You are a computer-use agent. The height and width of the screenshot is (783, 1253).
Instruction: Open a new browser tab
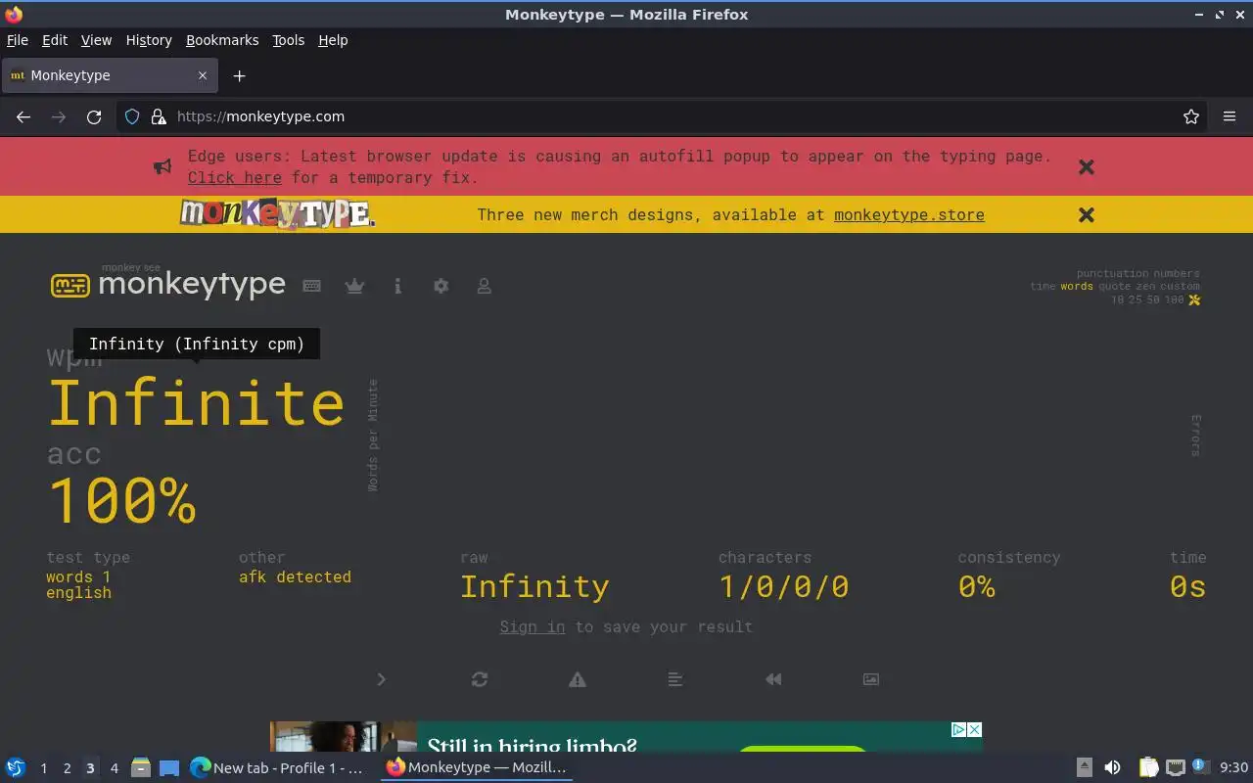[239, 75]
